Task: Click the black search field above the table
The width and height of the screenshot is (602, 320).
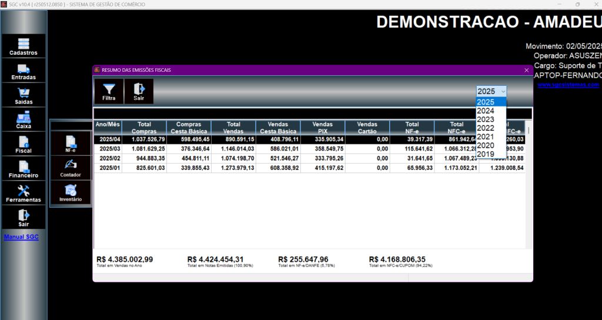Action: tap(313, 114)
